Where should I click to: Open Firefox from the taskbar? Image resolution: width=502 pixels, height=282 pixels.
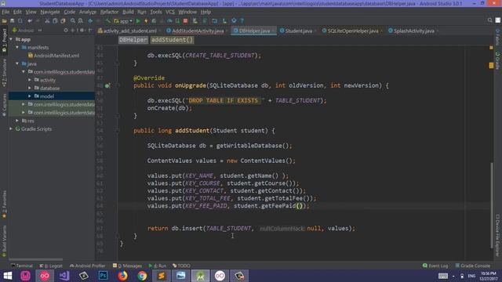(122, 276)
